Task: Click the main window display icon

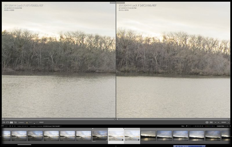Action: 3,126
